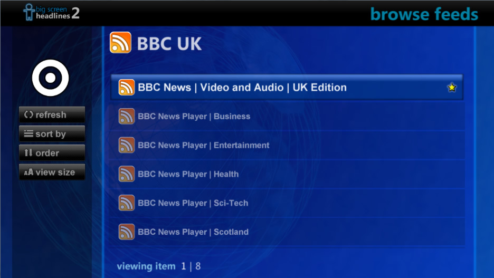Open BBC News Player Entertainment feed
The image size is (494, 278).
(x=287, y=145)
